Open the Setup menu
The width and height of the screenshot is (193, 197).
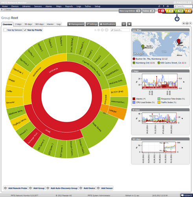97,6
